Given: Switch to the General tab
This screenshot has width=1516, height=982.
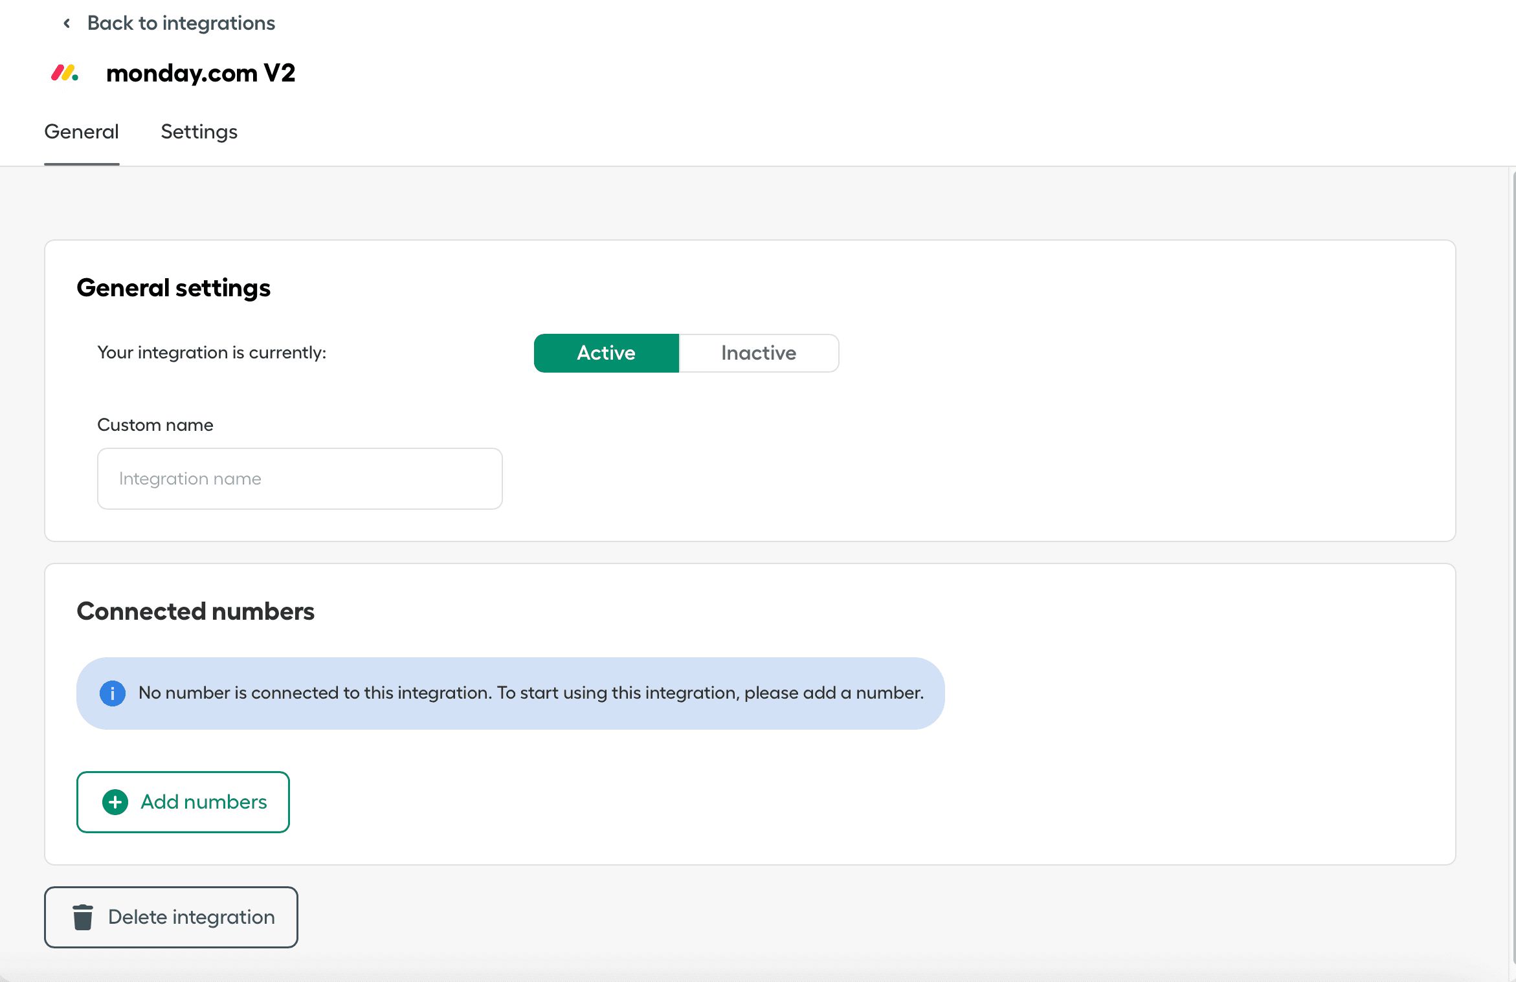Looking at the screenshot, I should (x=82, y=132).
